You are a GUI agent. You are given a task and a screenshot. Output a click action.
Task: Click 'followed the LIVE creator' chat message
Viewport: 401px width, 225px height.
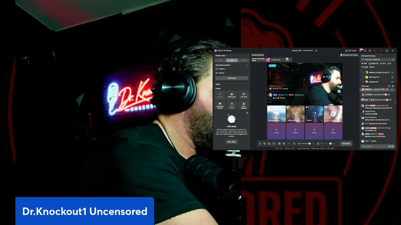coord(378,124)
